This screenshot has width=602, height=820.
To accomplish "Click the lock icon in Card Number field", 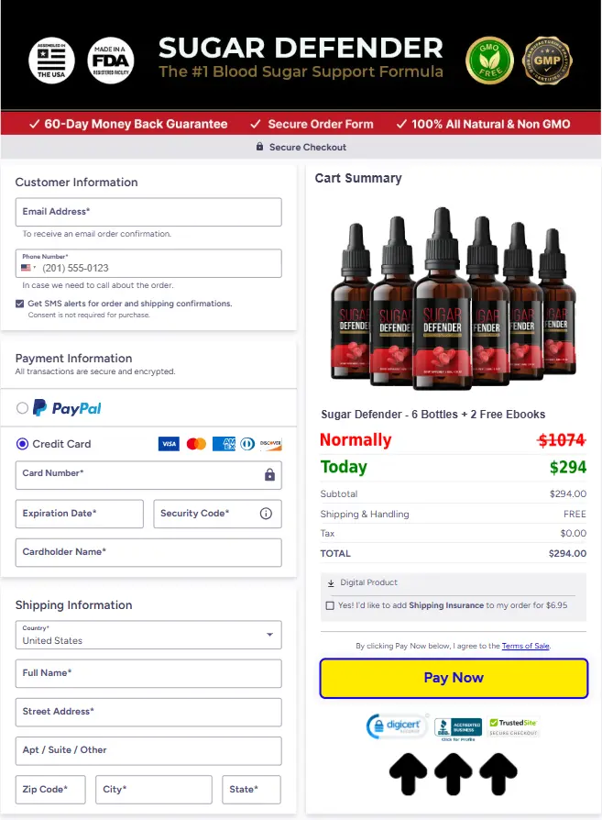I will pos(269,475).
